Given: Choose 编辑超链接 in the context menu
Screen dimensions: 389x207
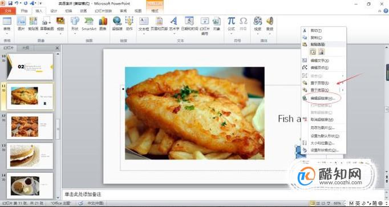Looking at the screenshot, I should [323, 99].
